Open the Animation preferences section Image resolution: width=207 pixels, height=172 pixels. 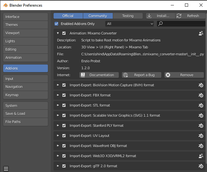(x=26, y=58)
